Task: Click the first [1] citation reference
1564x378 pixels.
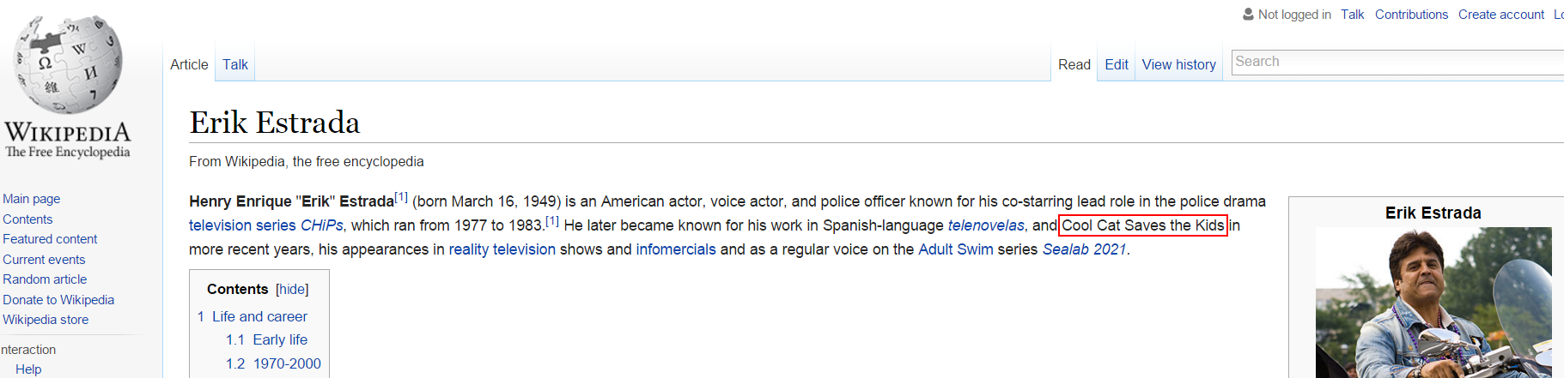Action: [401, 197]
